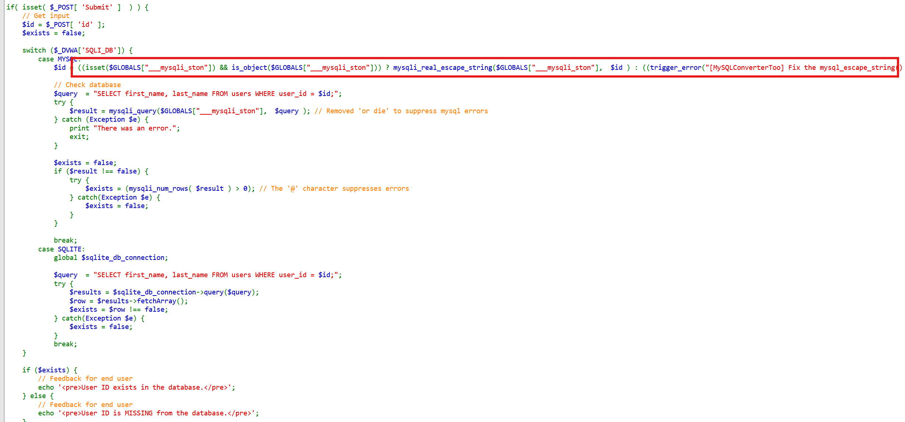Click the red-highlighted mysqli_real_escape_string call
Viewport: 905px width, 422px height.
(x=442, y=68)
